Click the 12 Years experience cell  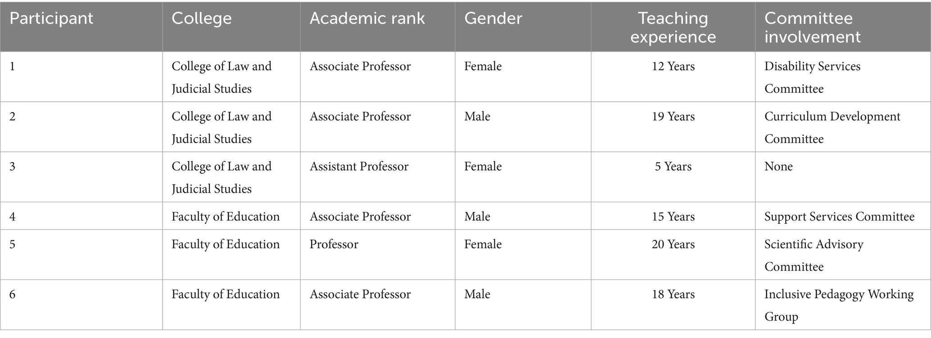click(x=673, y=67)
